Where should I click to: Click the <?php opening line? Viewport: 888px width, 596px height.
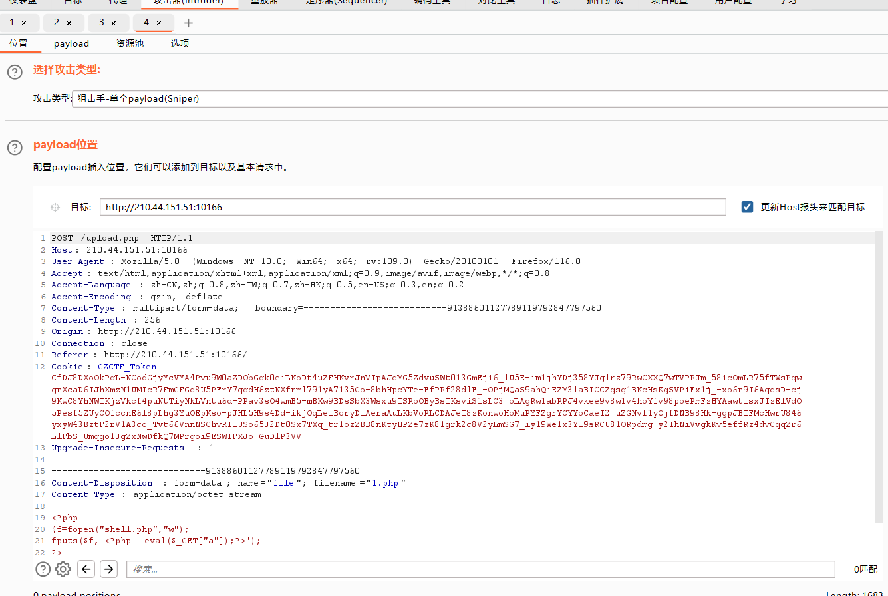(x=65, y=518)
